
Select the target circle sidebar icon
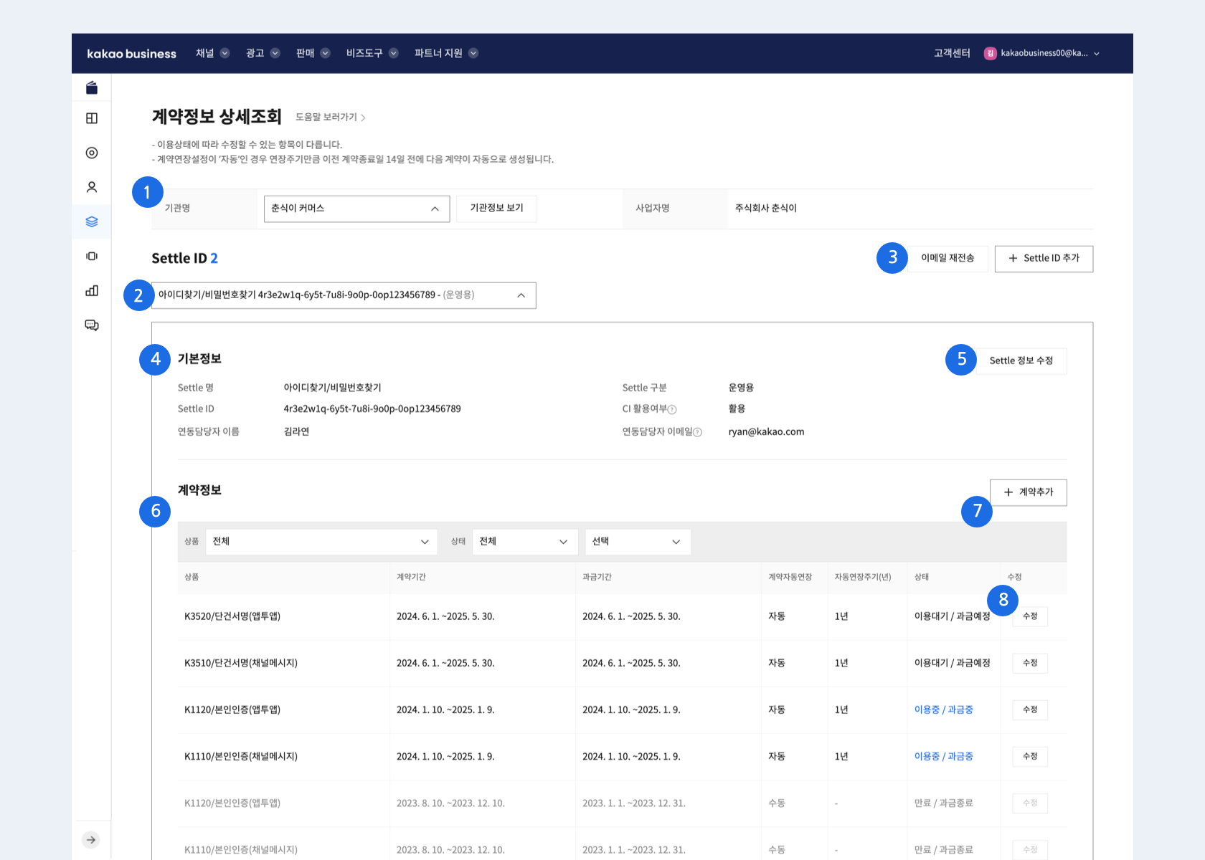coord(91,153)
